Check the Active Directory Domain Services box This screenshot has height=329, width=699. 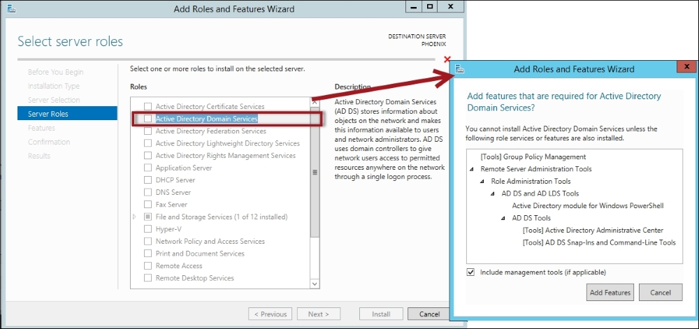pos(147,119)
